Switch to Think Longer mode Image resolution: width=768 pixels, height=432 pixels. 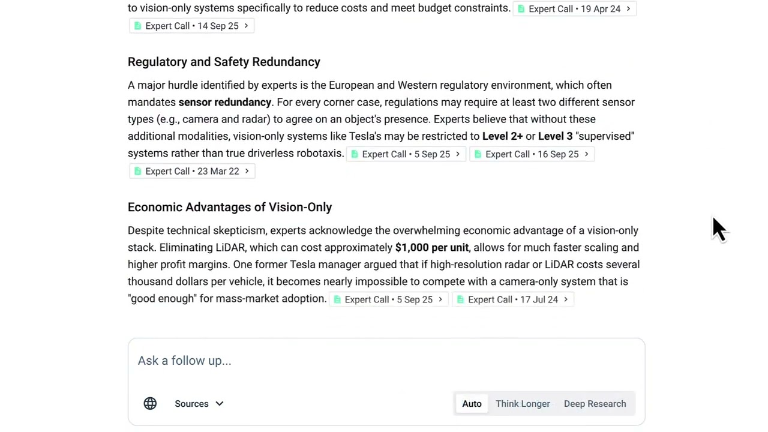click(x=523, y=404)
